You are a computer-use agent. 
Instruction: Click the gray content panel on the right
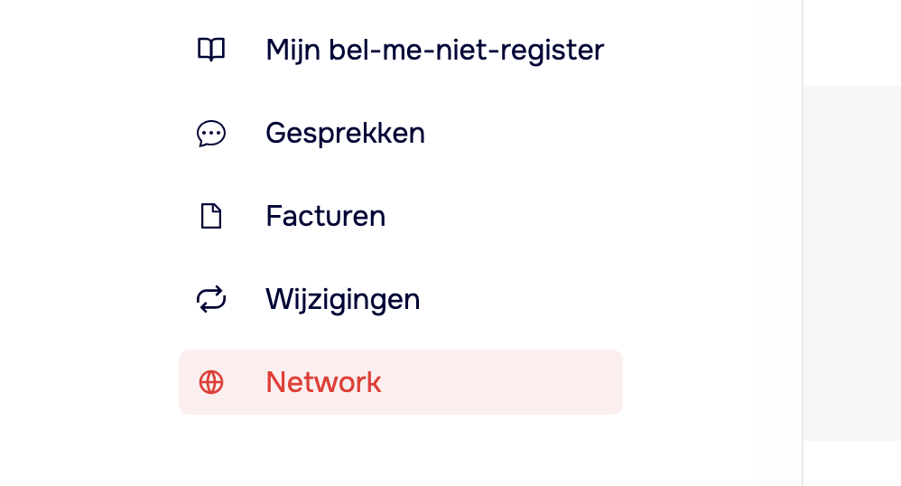[x=852, y=262]
